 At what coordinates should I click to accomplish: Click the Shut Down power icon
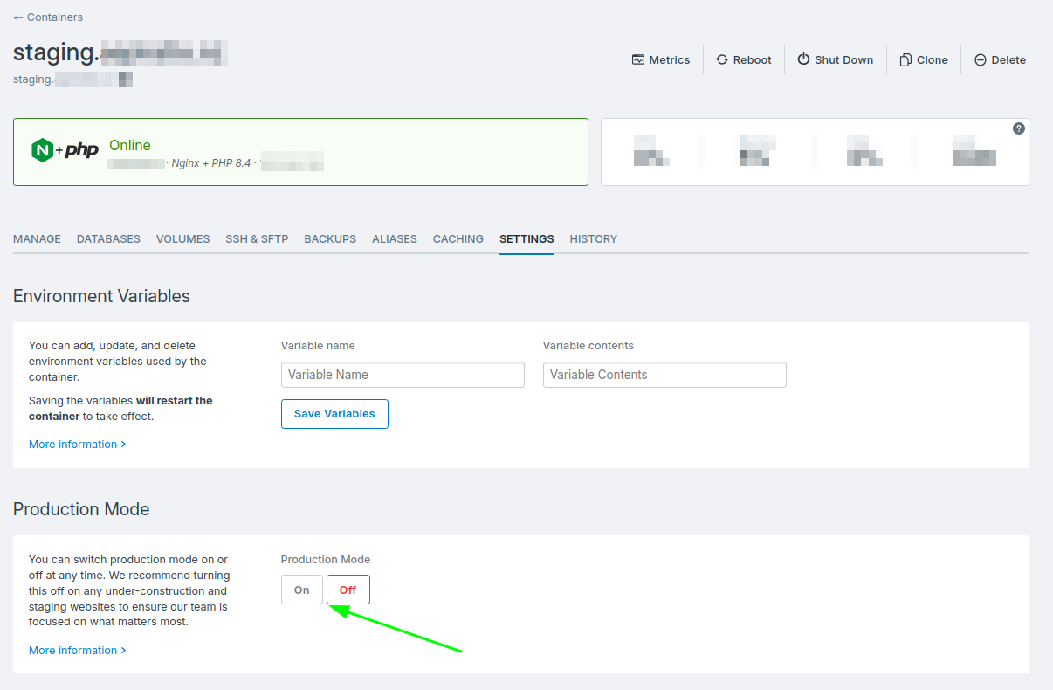tap(803, 59)
